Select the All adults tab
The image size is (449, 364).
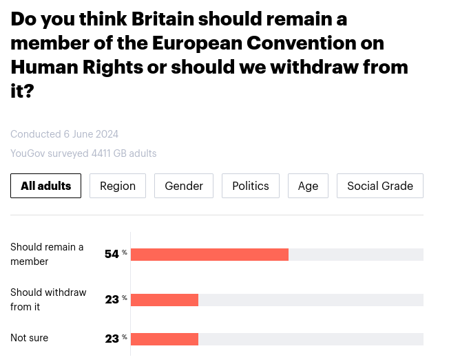click(x=46, y=186)
